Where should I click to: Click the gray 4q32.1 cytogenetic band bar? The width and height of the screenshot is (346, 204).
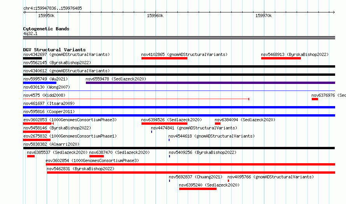(179, 38)
